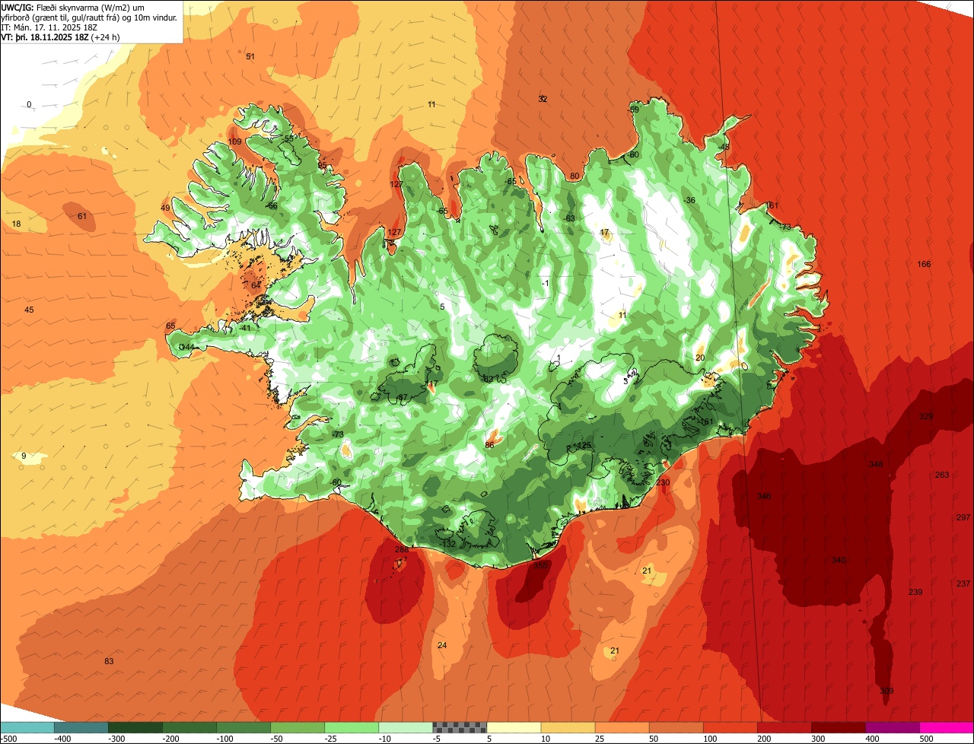
Task: Click the flux value '161' on southeast land
Action: [706, 421]
